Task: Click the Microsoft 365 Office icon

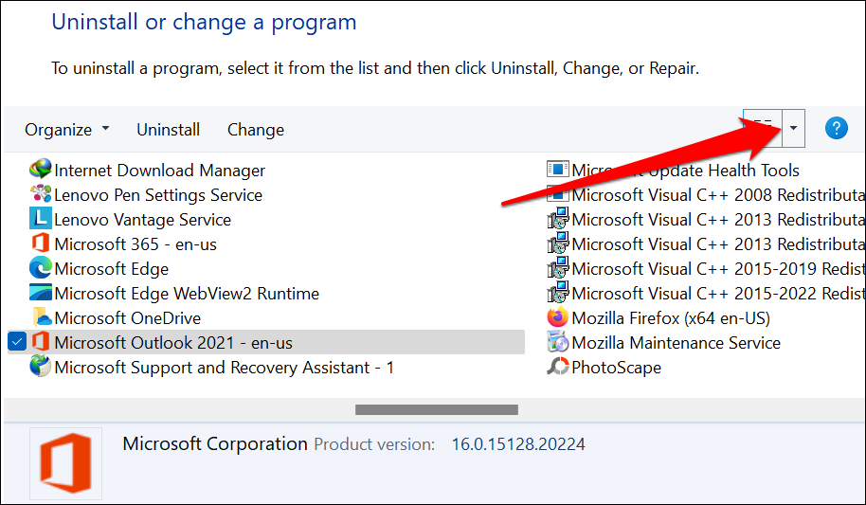Action: [x=41, y=244]
